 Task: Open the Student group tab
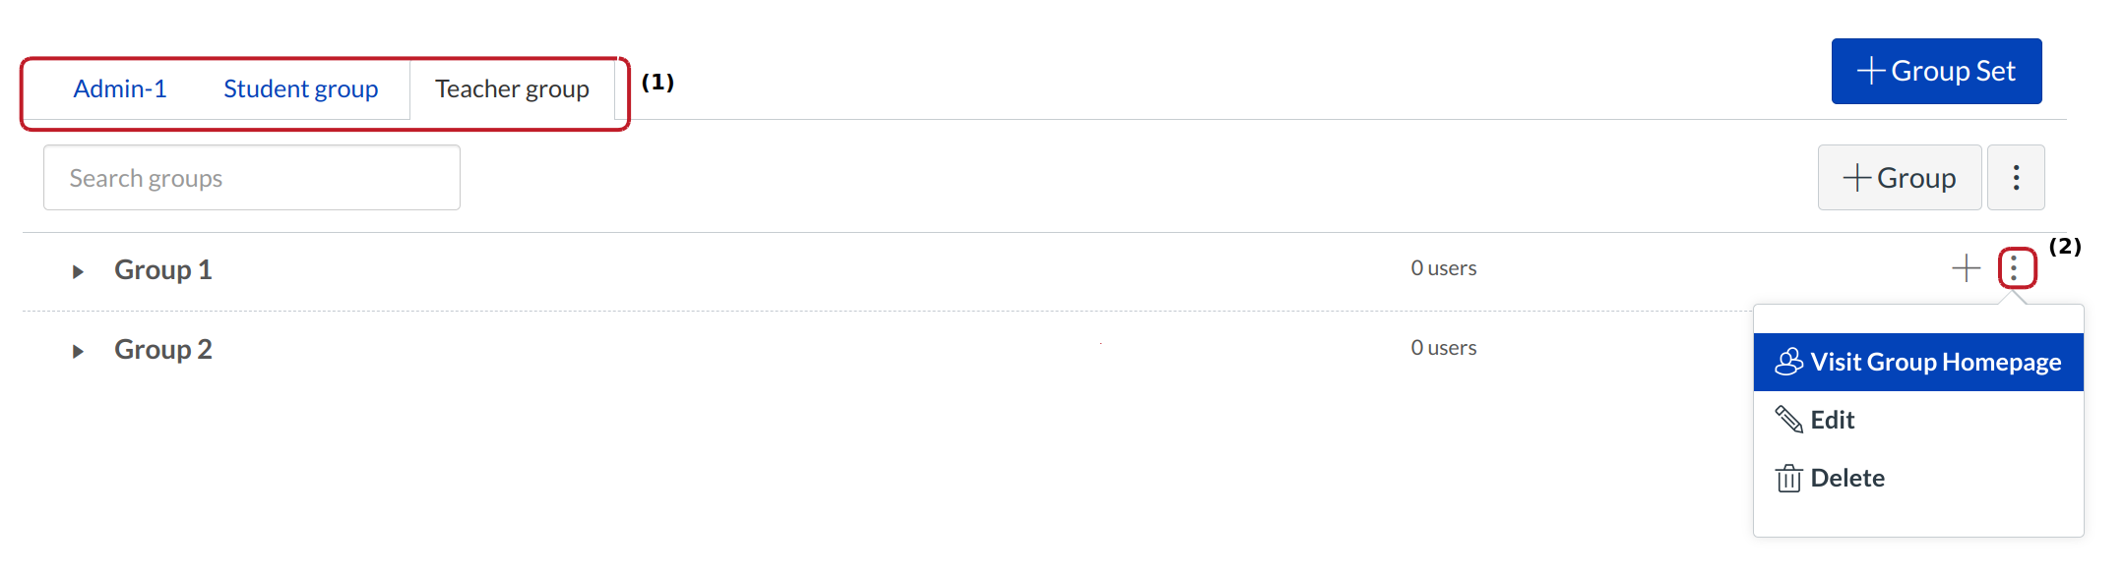[300, 89]
